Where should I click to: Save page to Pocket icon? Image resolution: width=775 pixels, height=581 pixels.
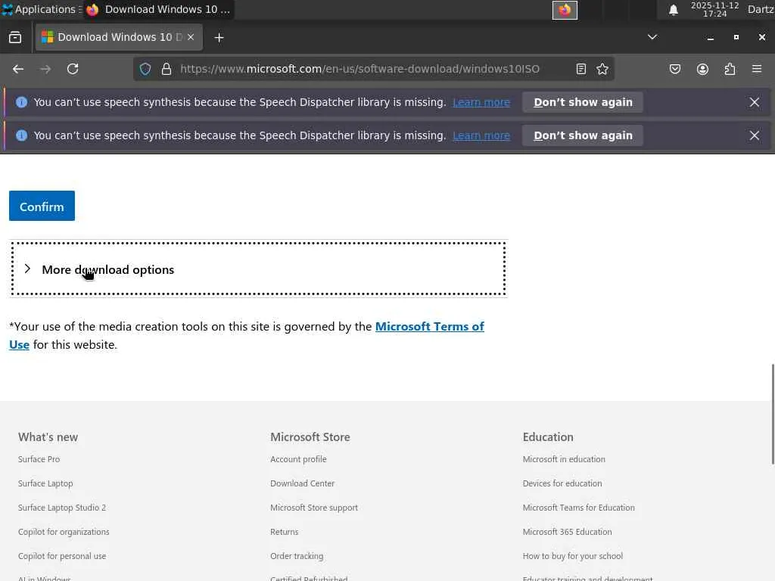click(x=675, y=69)
